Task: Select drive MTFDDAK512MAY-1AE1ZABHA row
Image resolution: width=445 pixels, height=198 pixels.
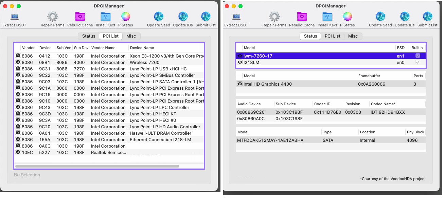Action: point(331,140)
